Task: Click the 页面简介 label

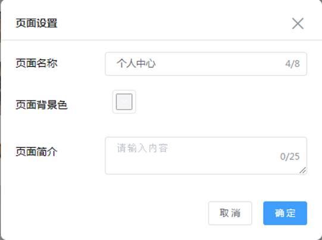Action: pos(36,152)
